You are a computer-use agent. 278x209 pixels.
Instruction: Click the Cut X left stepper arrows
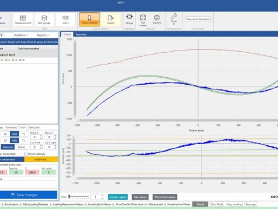41,147
